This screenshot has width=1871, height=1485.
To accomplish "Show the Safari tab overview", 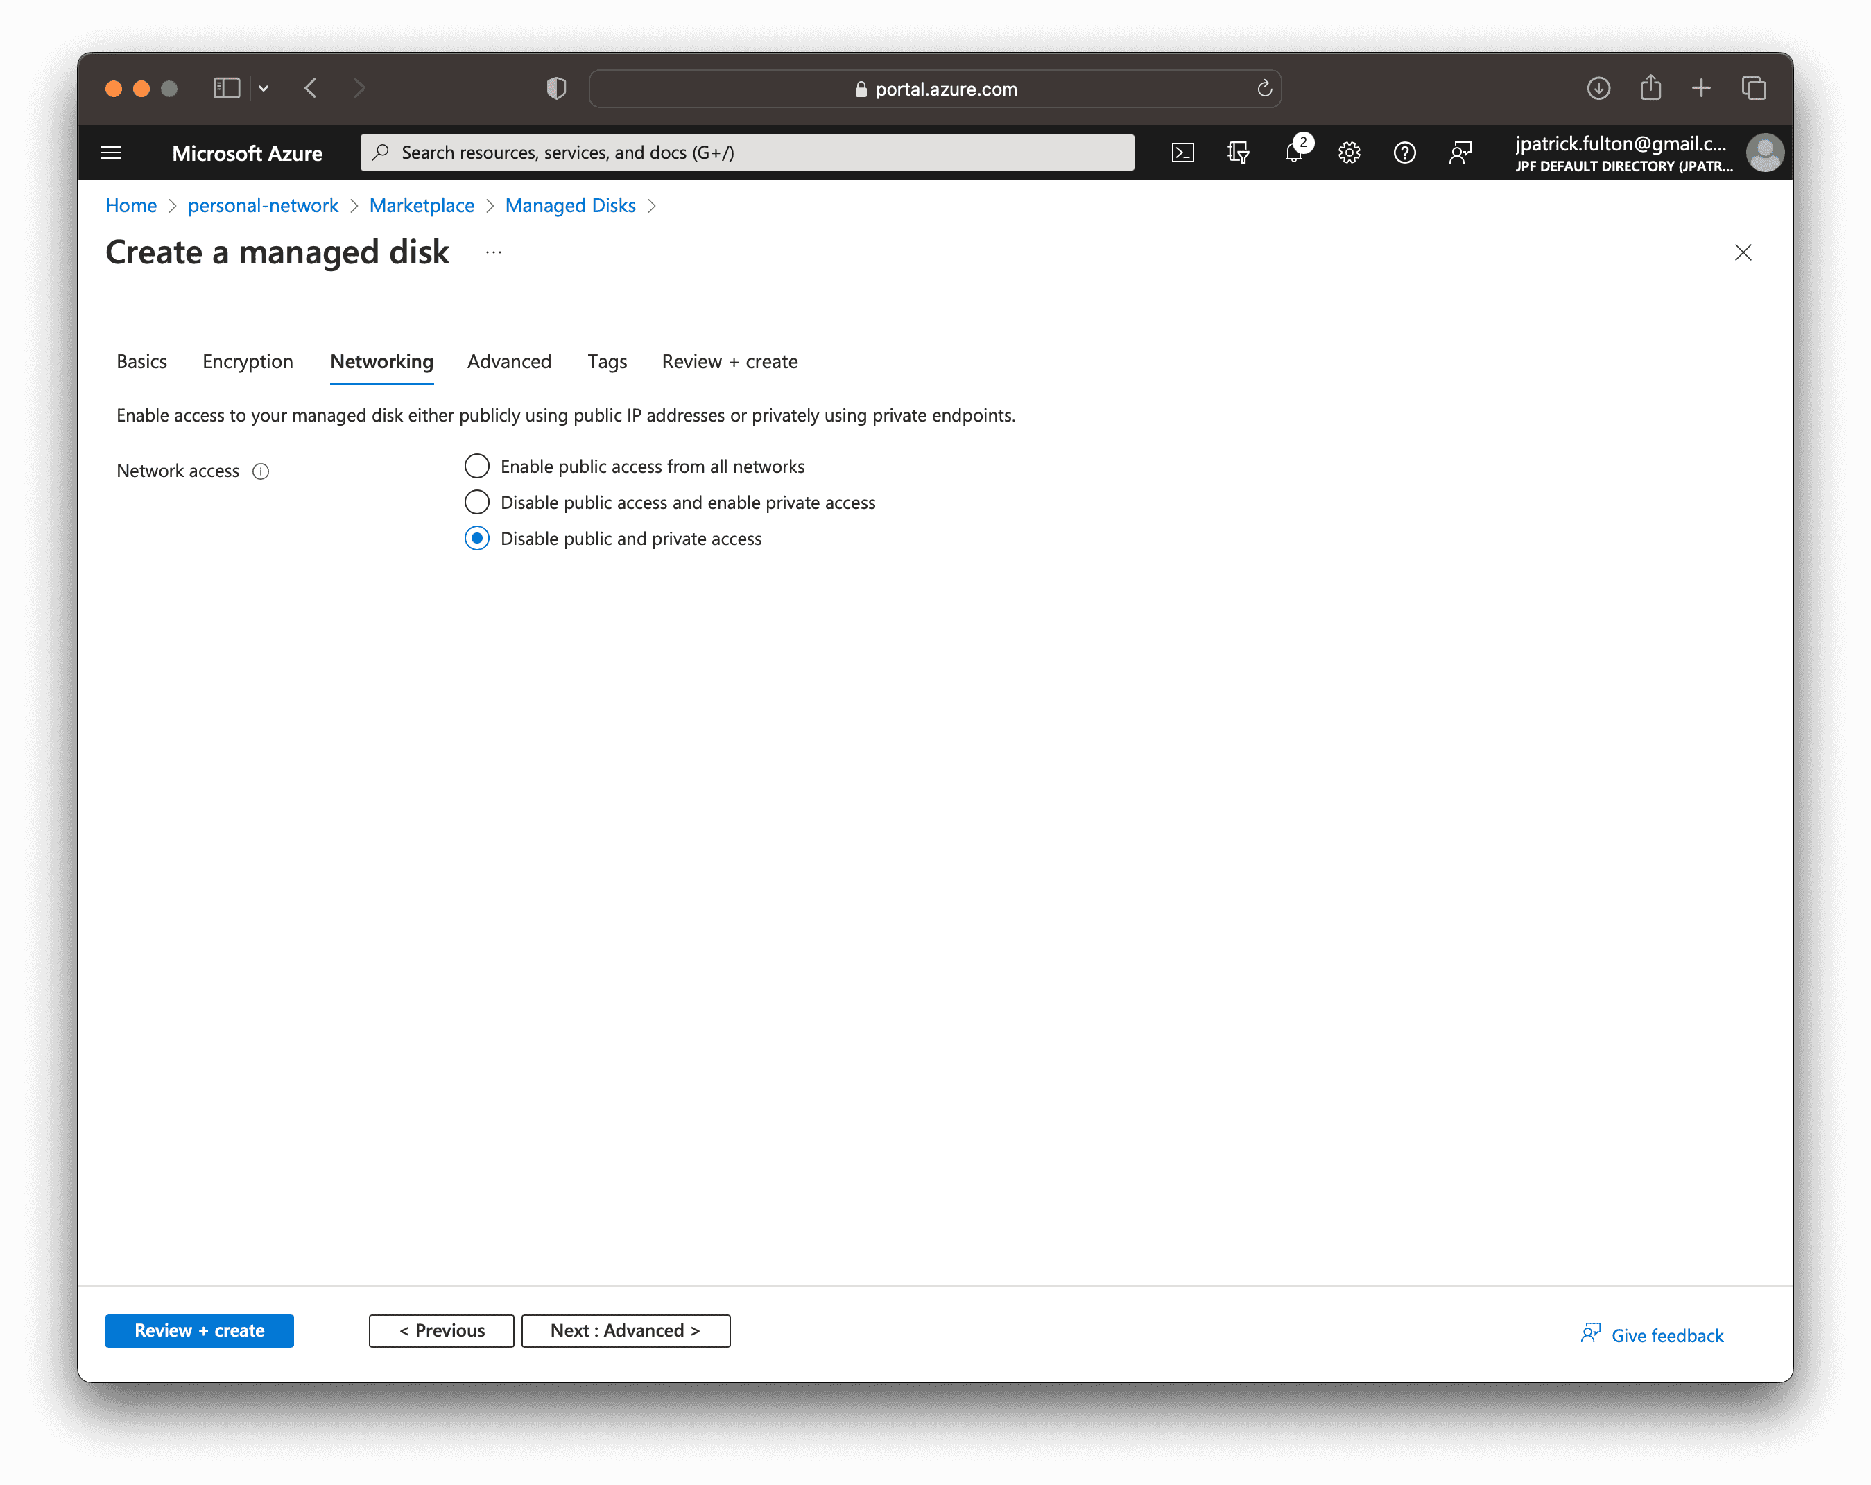I will (1754, 89).
